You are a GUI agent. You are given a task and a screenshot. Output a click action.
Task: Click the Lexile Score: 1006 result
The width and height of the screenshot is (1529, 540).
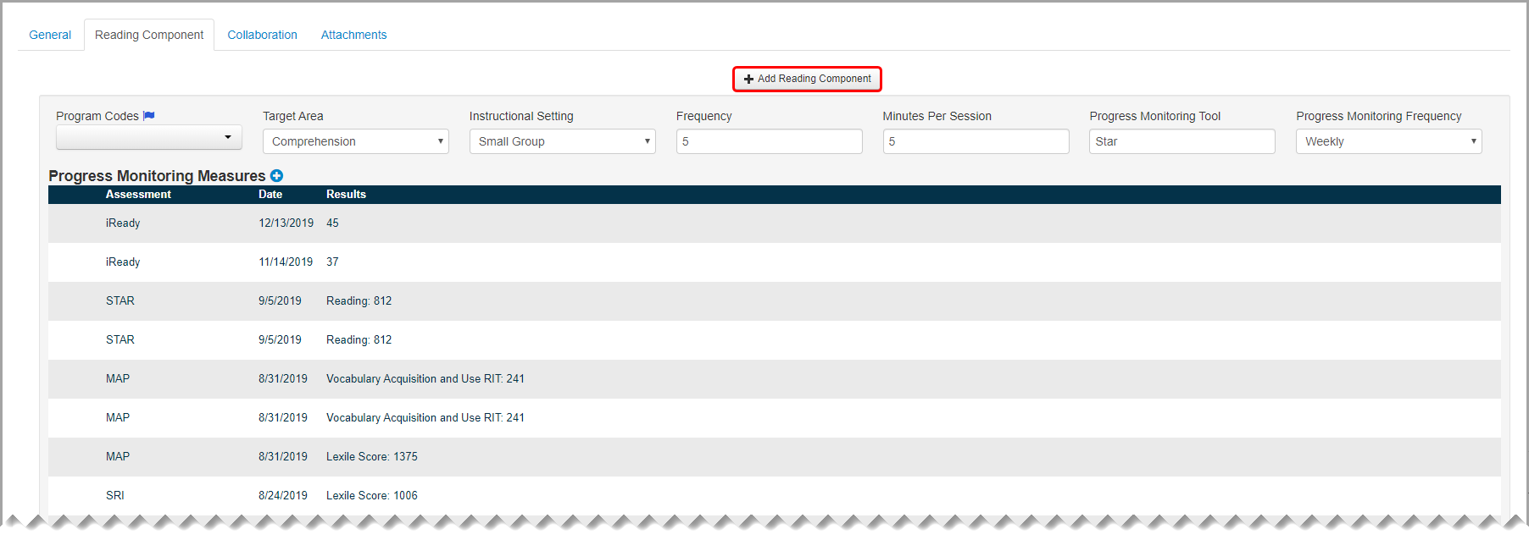tap(372, 496)
